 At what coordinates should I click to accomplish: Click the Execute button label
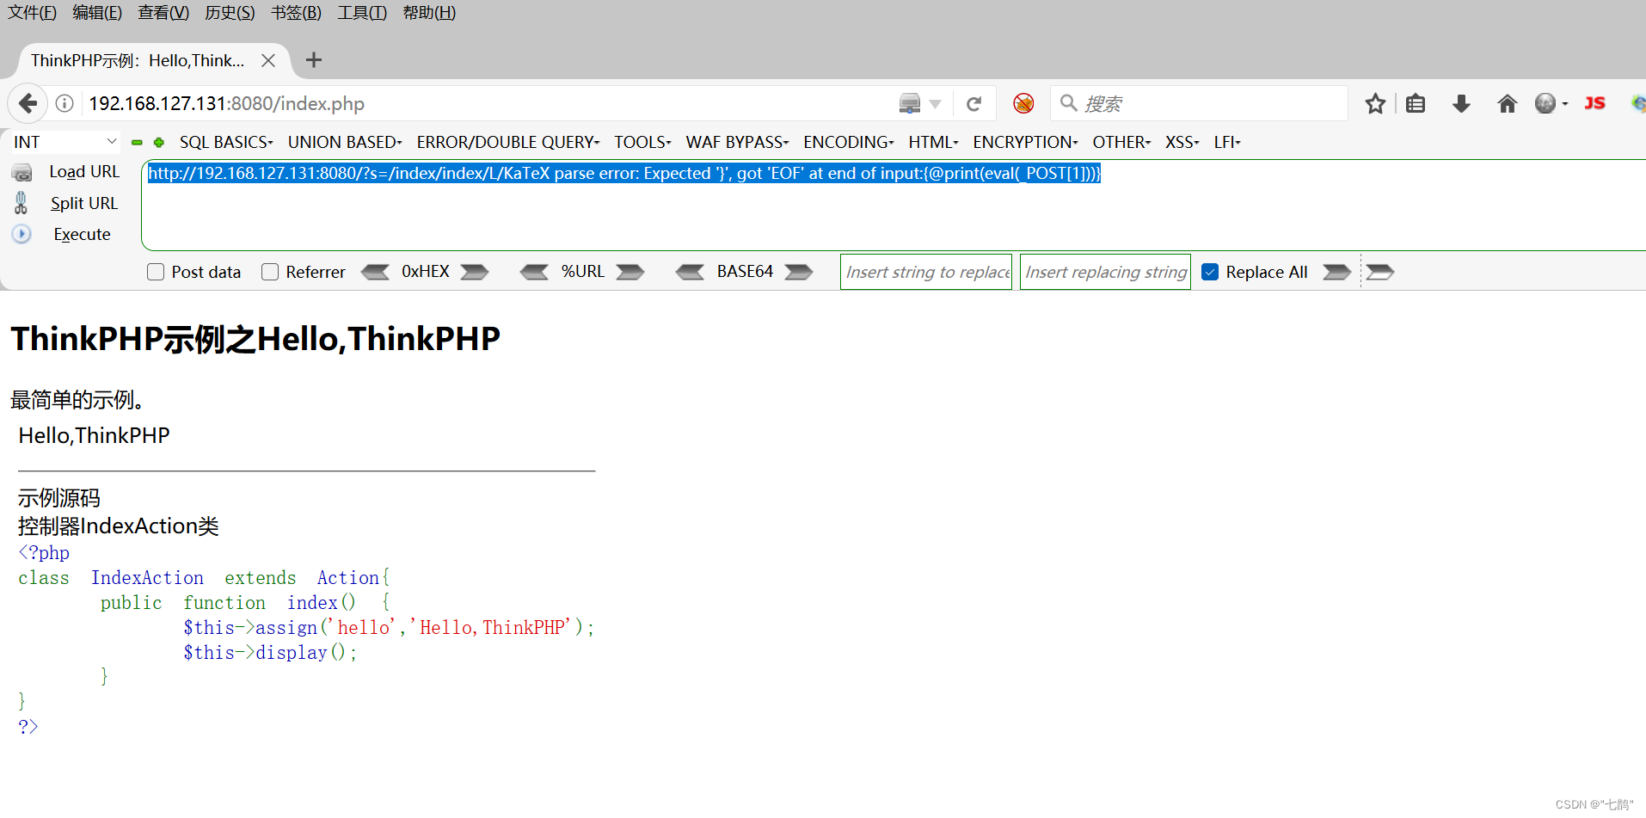click(x=83, y=235)
